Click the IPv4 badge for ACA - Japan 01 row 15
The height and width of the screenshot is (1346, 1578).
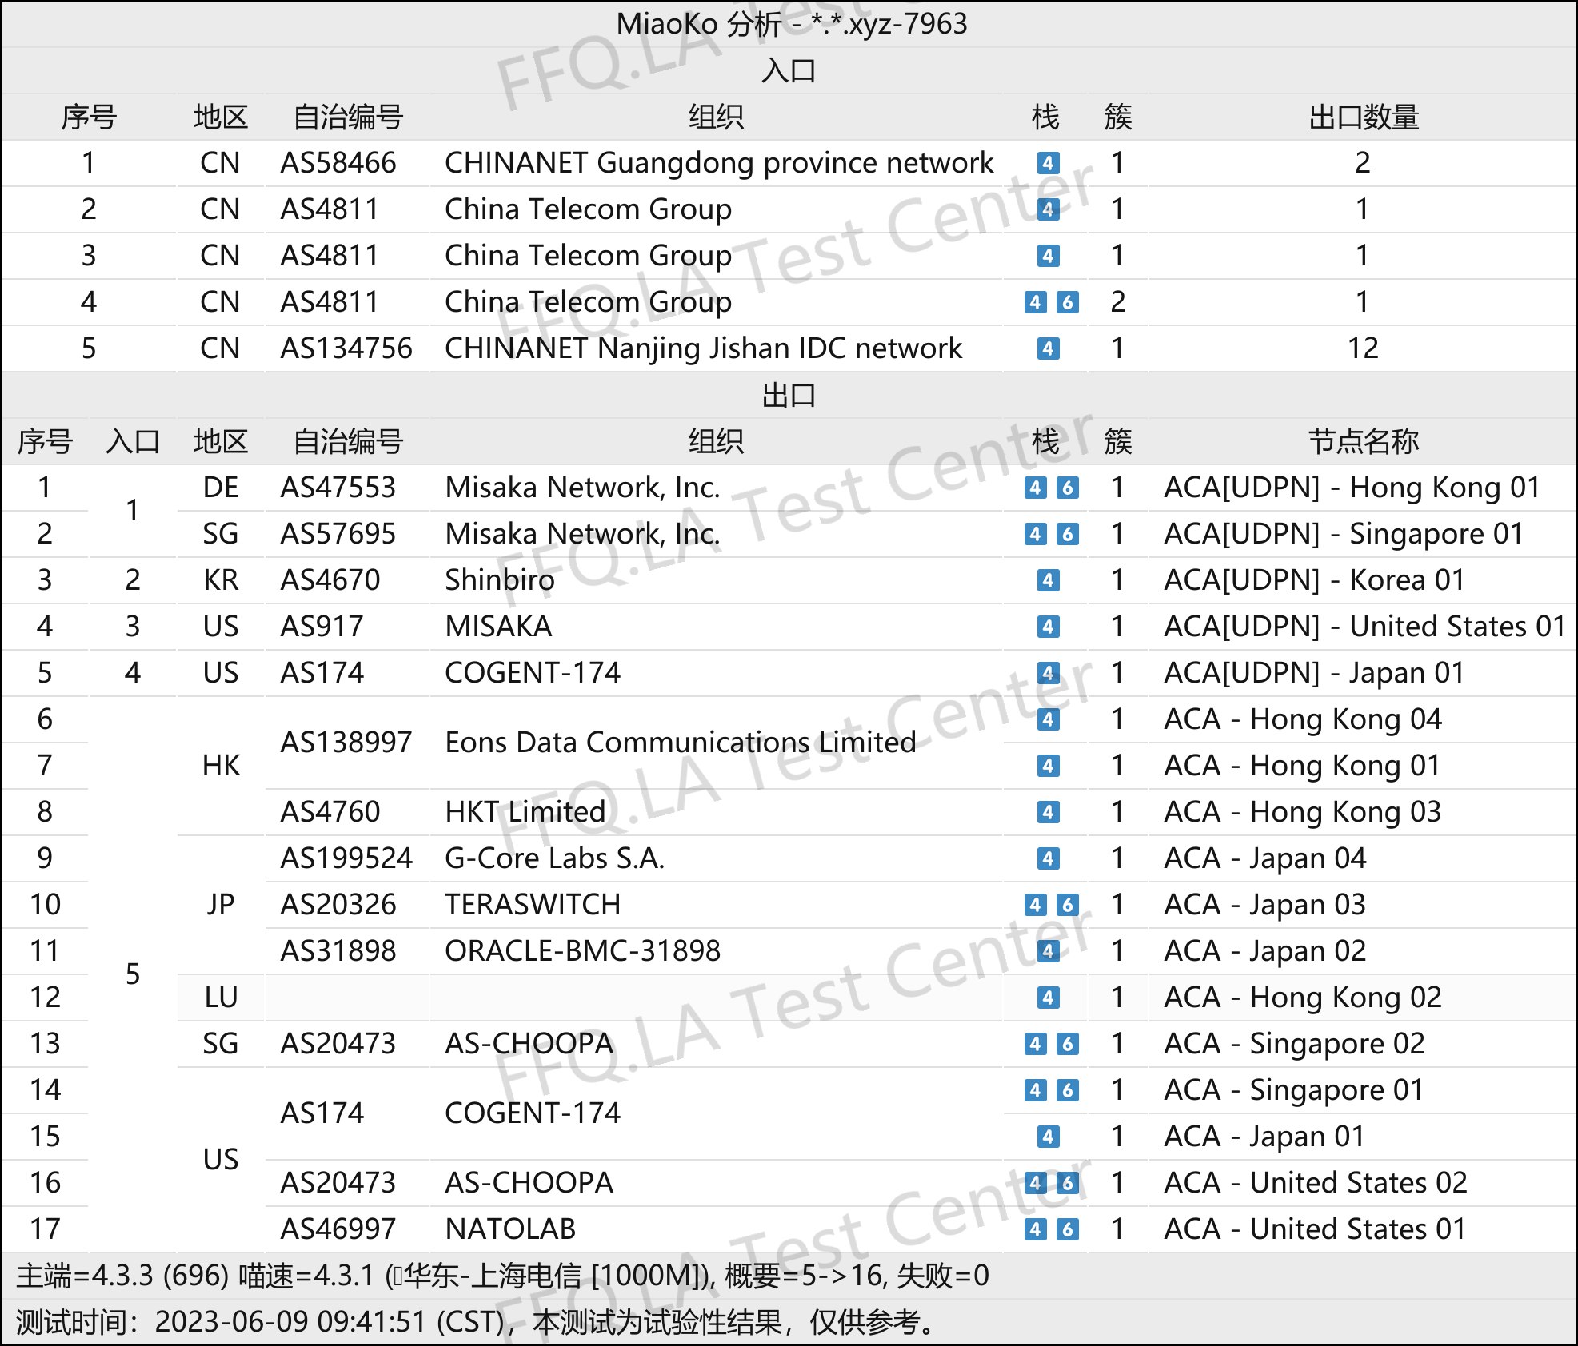pos(1048,1137)
